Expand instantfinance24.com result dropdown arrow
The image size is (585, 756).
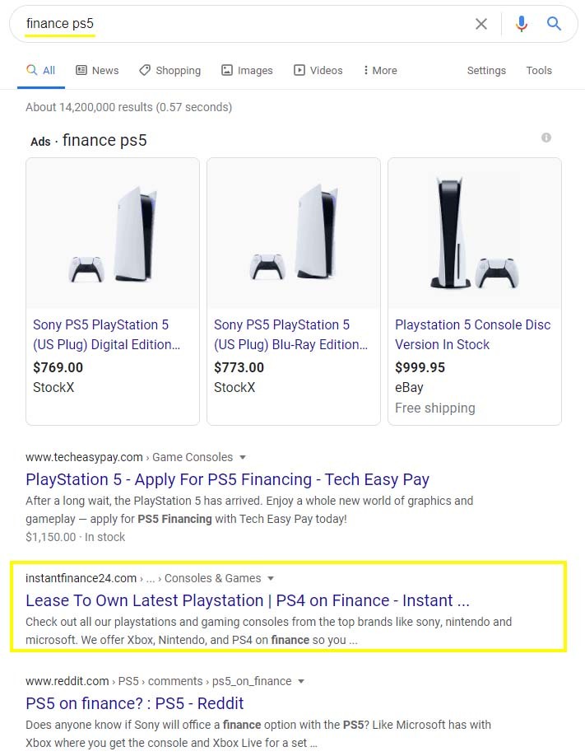tap(271, 578)
